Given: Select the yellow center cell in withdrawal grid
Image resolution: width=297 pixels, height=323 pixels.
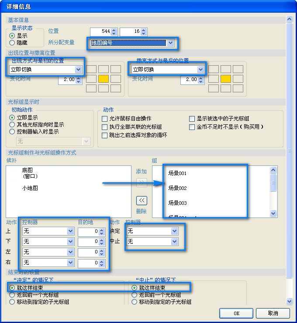Looking at the screenshot, I should click(x=226, y=79).
